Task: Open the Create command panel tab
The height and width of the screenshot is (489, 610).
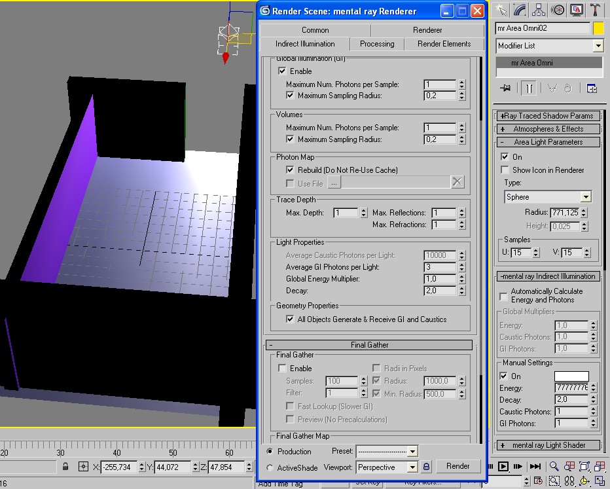Action: click(x=501, y=10)
